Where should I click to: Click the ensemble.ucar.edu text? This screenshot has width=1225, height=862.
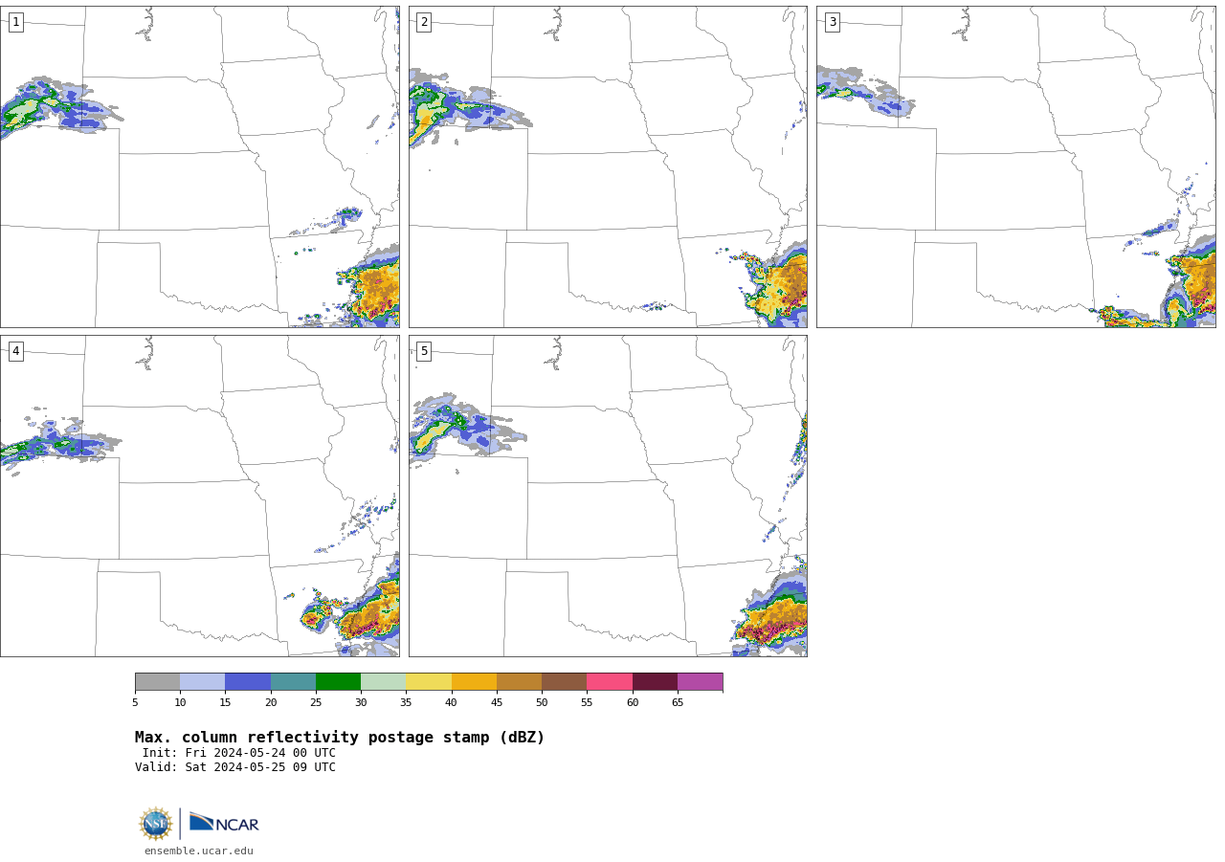(x=199, y=851)
